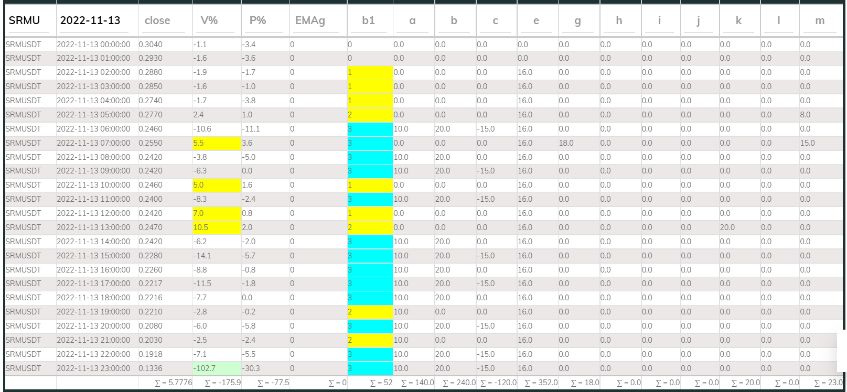Click the close column header

tap(157, 21)
